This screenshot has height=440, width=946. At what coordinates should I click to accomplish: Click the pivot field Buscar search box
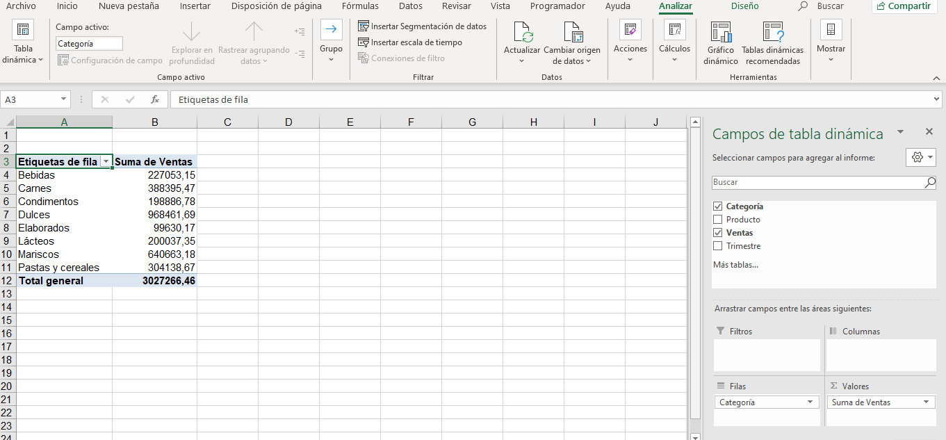click(x=818, y=182)
